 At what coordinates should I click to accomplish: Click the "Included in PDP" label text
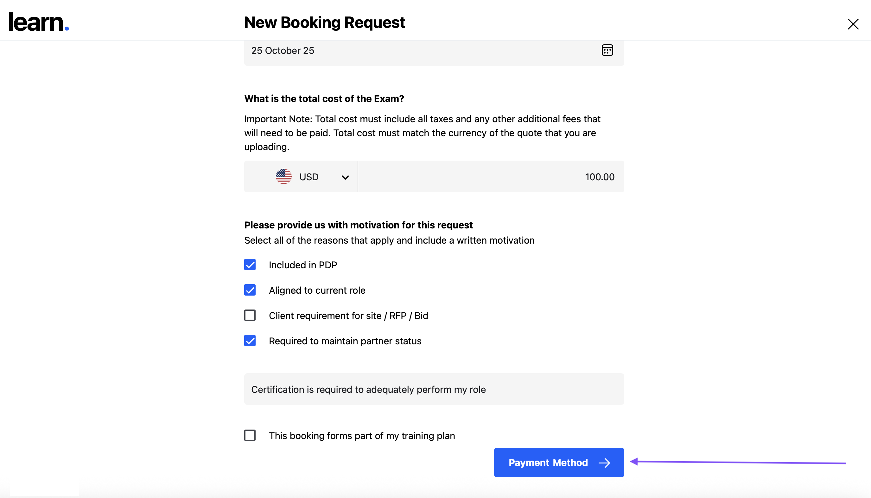tap(303, 265)
